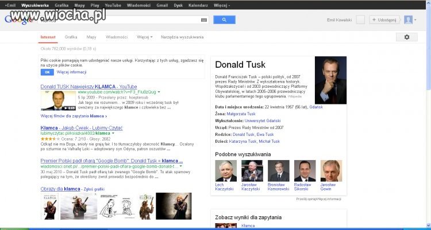The height and width of the screenshot is (230, 431).
Task: Click Prześlij opinię feedback link
Action: pyautogui.click(x=306, y=199)
